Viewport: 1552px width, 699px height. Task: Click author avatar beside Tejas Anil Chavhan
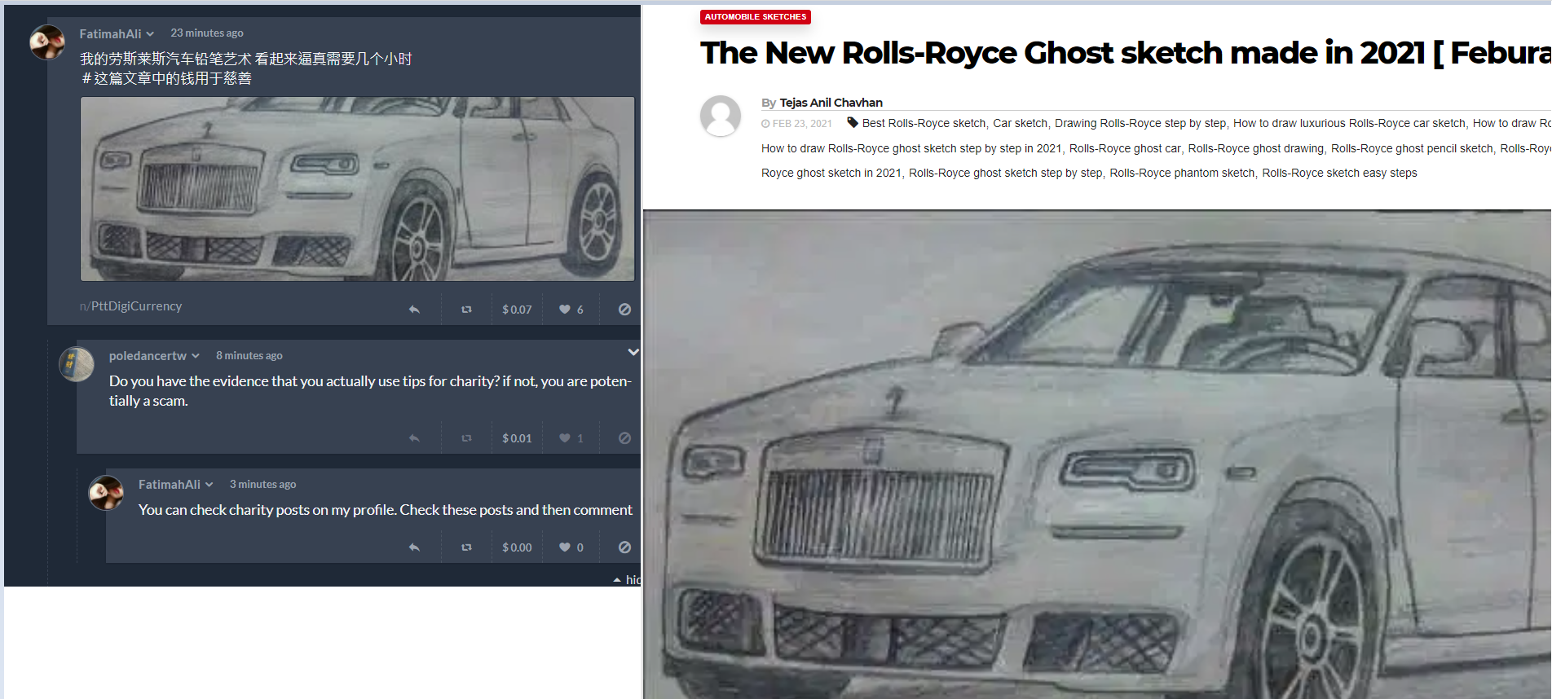click(x=721, y=116)
